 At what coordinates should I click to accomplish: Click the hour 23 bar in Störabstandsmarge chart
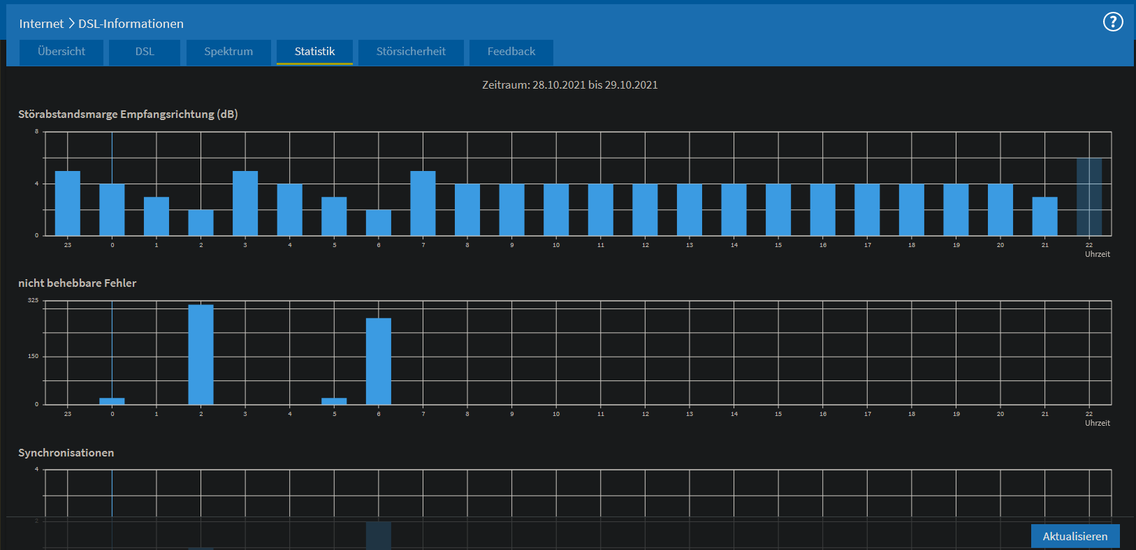tap(68, 203)
